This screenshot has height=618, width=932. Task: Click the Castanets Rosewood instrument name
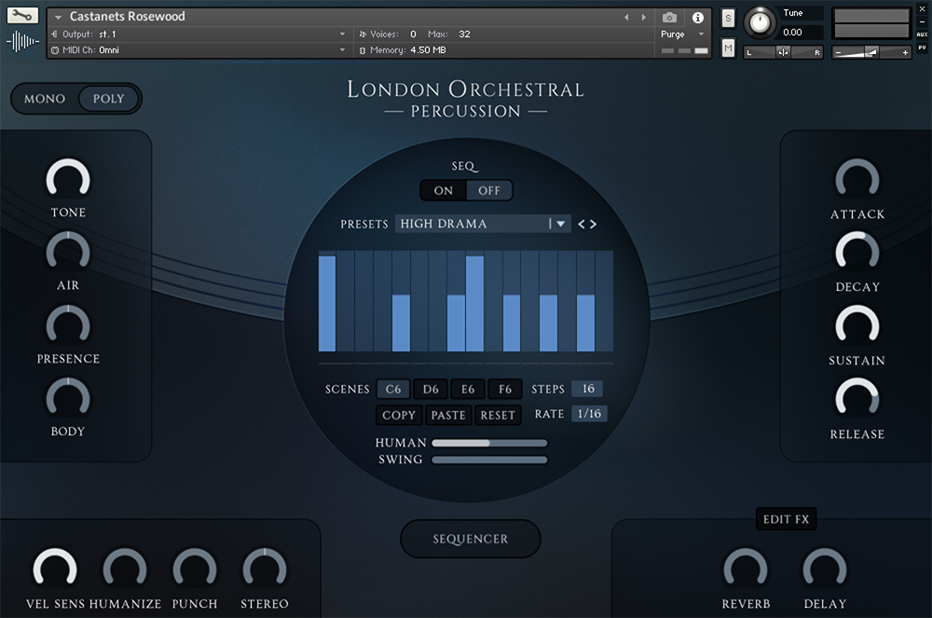click(127, 17)
